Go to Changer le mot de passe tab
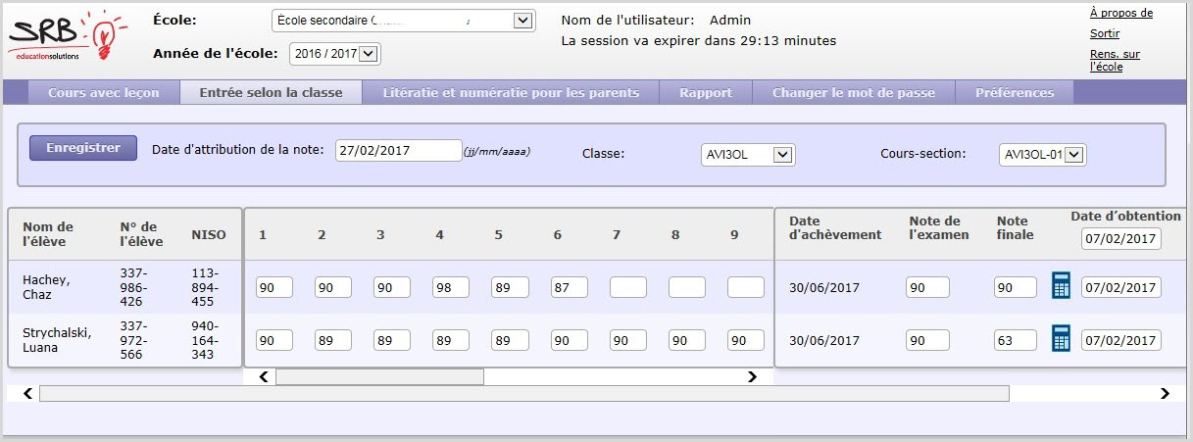 pyautogui.click(x=854, y=93)
